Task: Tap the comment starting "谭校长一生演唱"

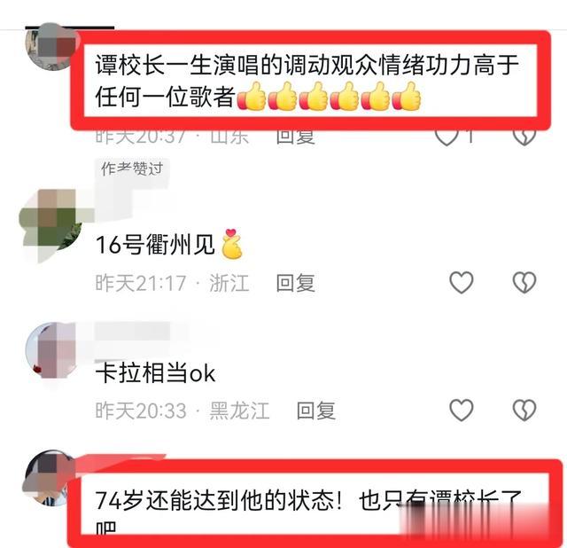Action: click(x=307, y=81)
